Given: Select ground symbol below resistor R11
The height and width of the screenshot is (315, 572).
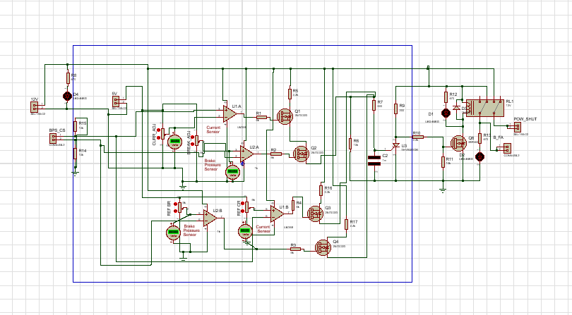Looking at the screenshot, I should pos(443,190).
